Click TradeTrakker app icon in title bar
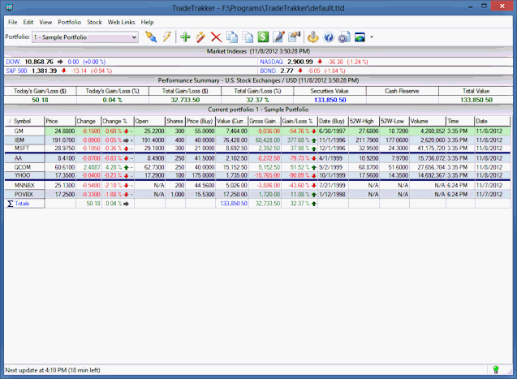The image size is (517, 379). coord(10,7)
